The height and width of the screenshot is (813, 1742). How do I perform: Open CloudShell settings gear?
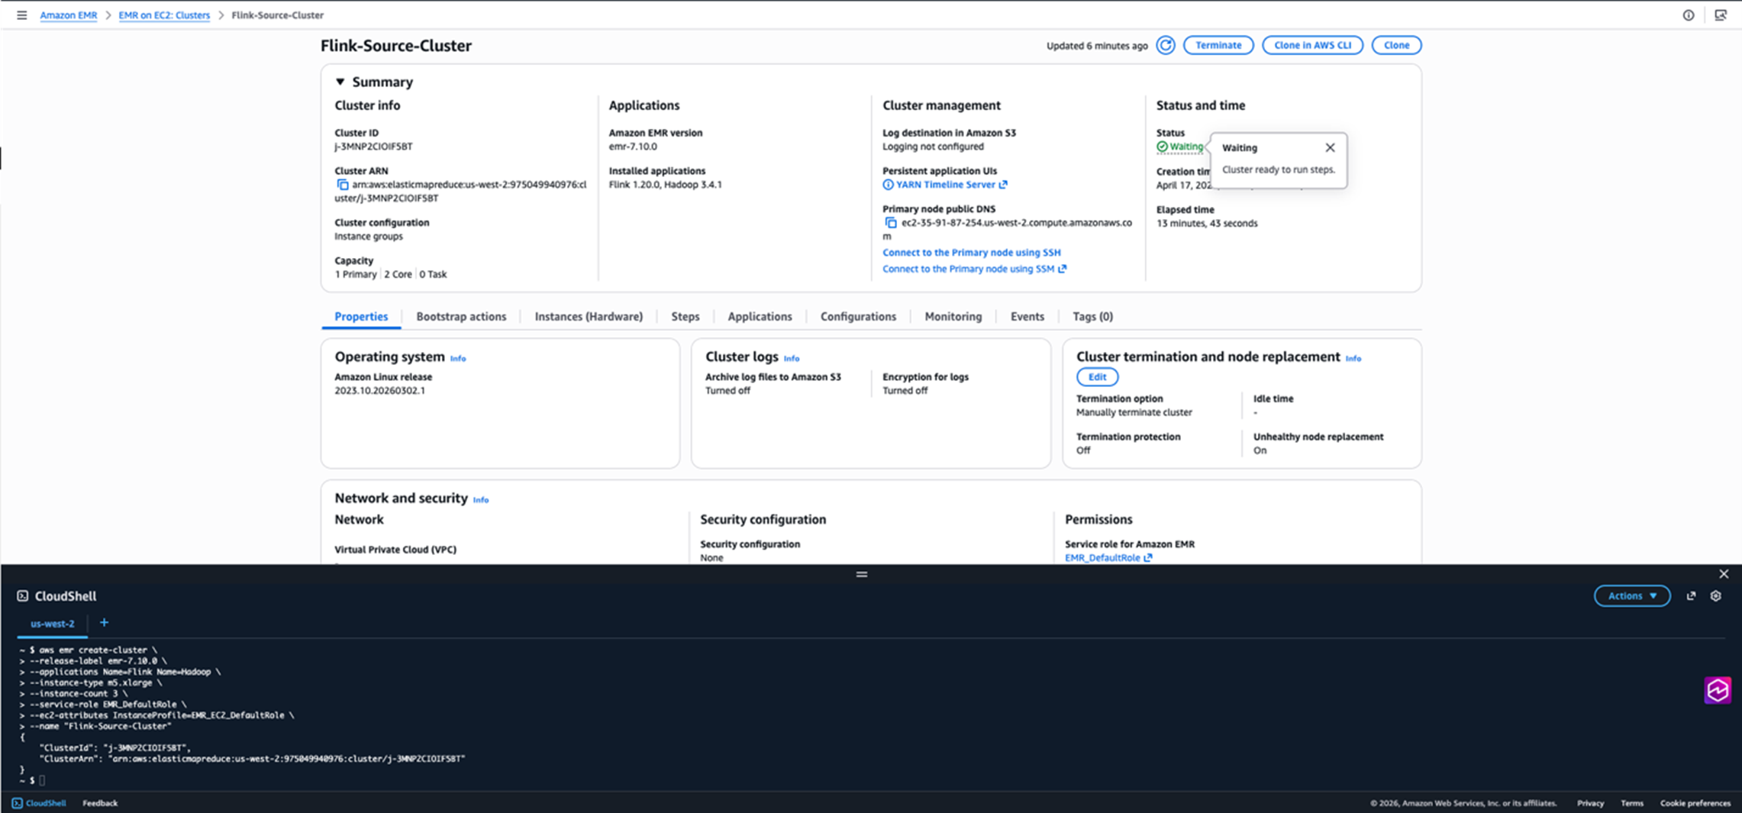point(1715,595)
